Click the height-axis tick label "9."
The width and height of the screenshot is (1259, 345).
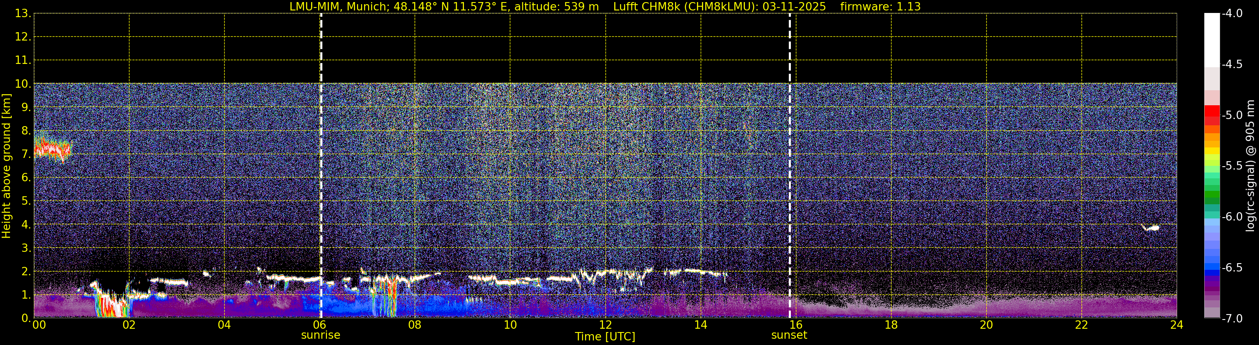26,107
